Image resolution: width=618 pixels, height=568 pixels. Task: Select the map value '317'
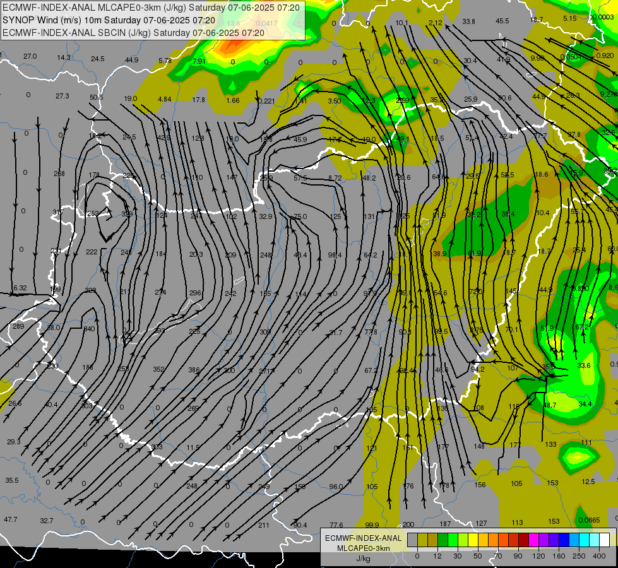(x=57, y=212)
